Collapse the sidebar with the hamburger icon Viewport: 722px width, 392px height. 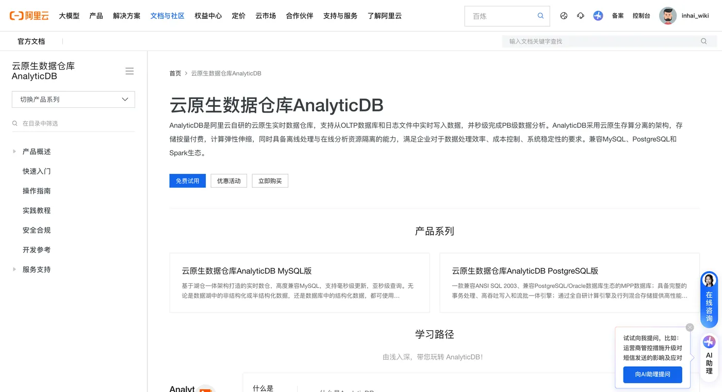pyautogui.click(x=129, y=71)
